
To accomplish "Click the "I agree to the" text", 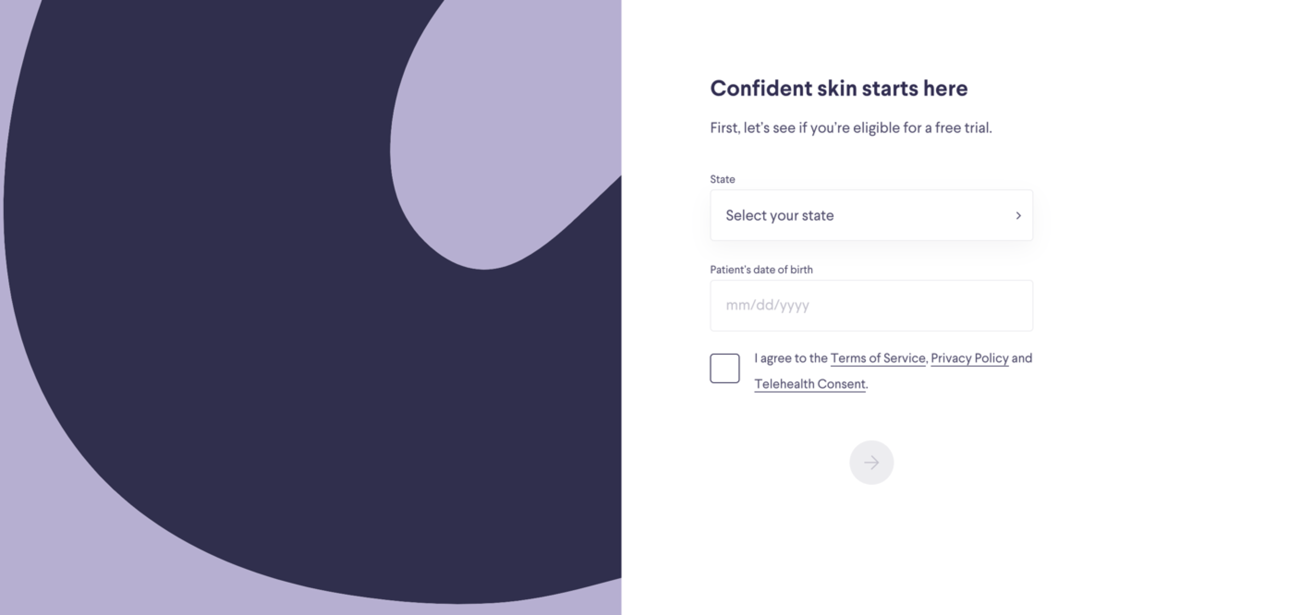I will click(x=791, y=358).
